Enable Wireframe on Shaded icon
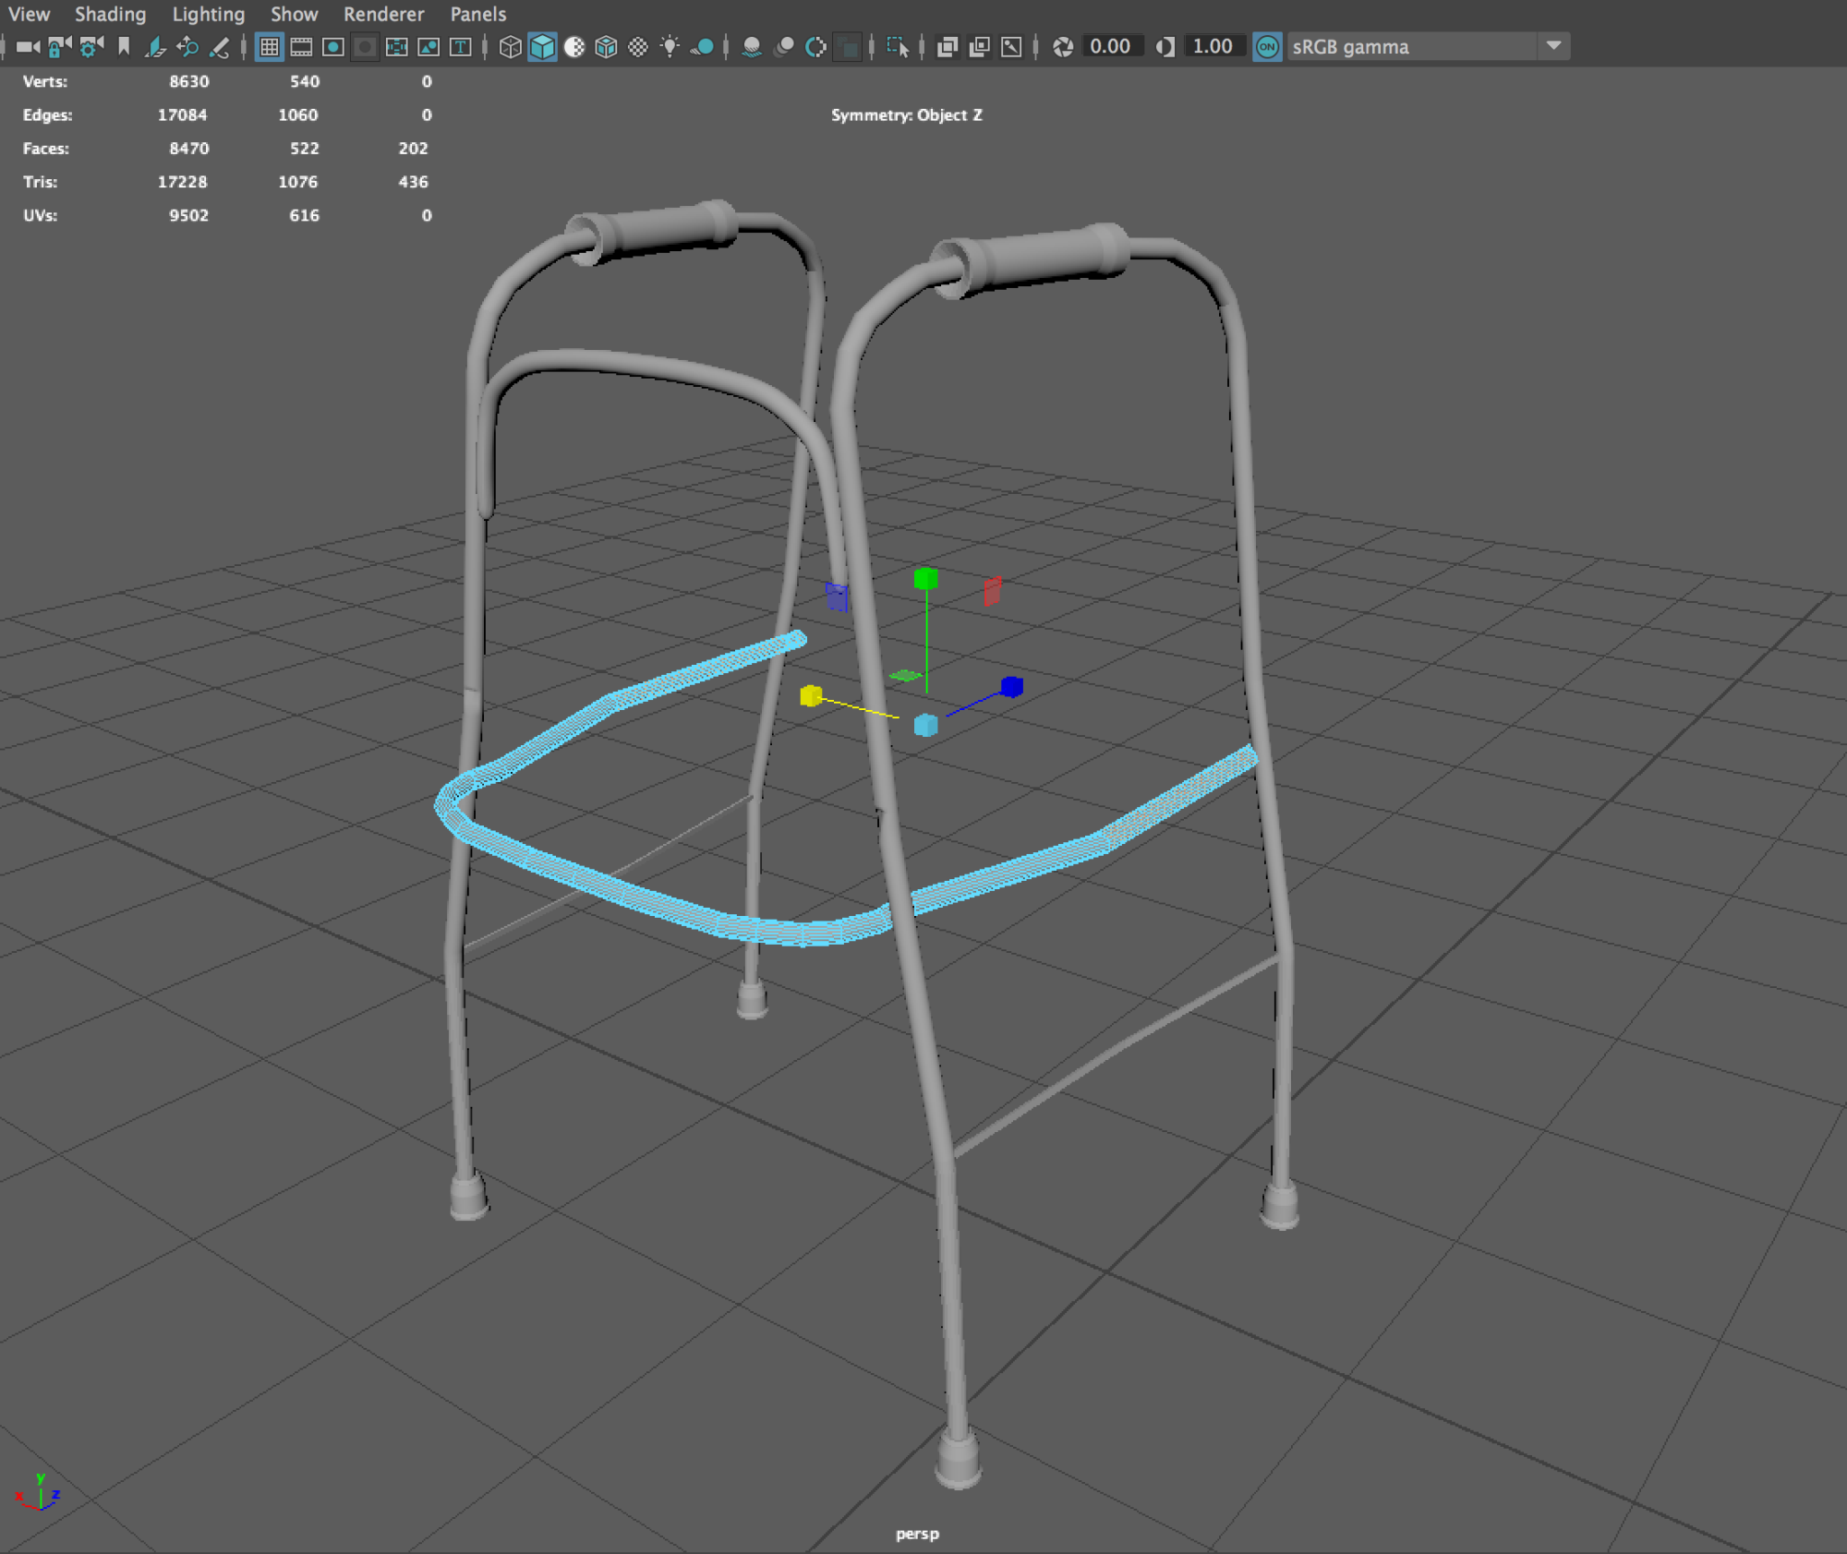Screen dimensions: 1847x1554 (606, 46)
